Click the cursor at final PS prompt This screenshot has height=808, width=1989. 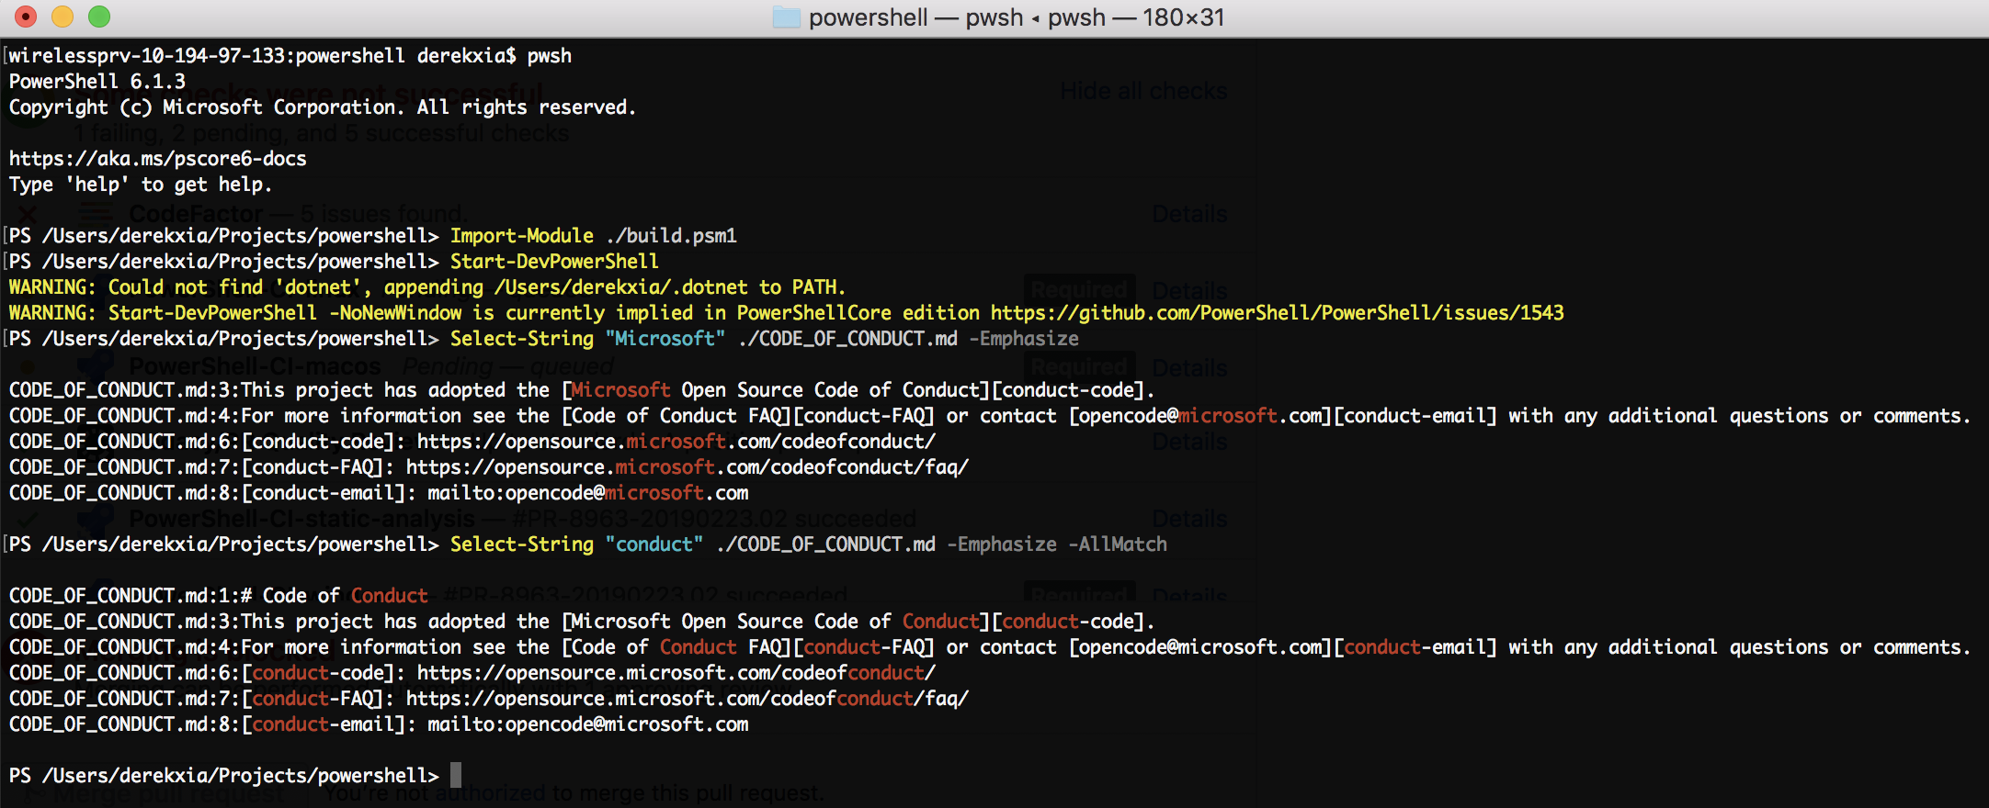[456, 776]
